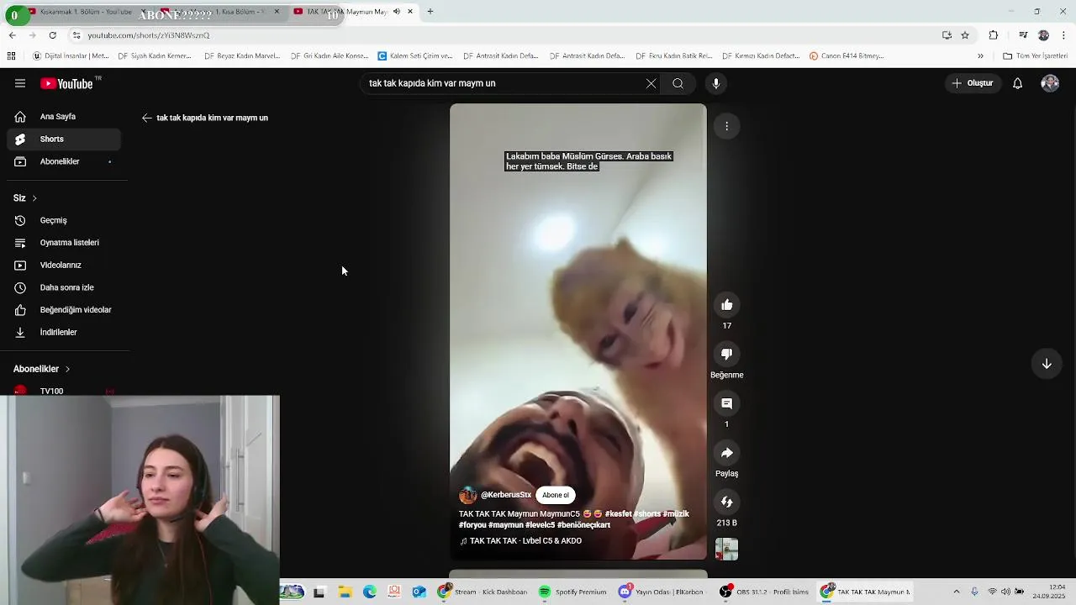1076x605 pixels.
Task: Open Shorts in the sidebar
Action: (x=64, y=139)
